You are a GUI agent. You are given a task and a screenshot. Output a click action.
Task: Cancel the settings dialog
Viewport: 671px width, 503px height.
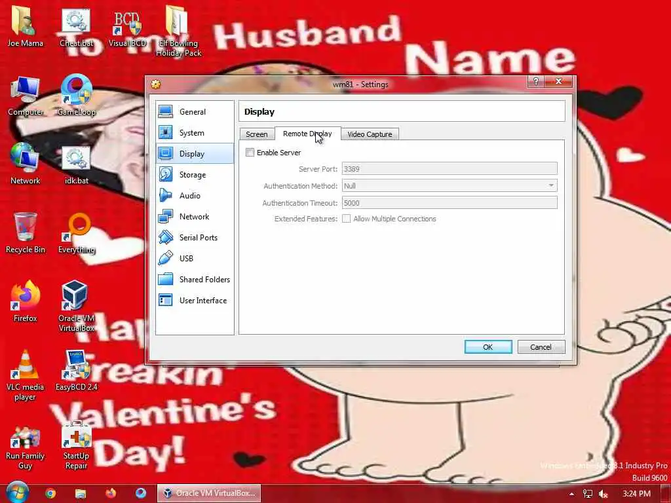[x=541, y=347]
